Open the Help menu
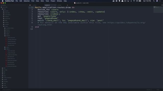This screenshot has width=163, height=91. [65, 1]
